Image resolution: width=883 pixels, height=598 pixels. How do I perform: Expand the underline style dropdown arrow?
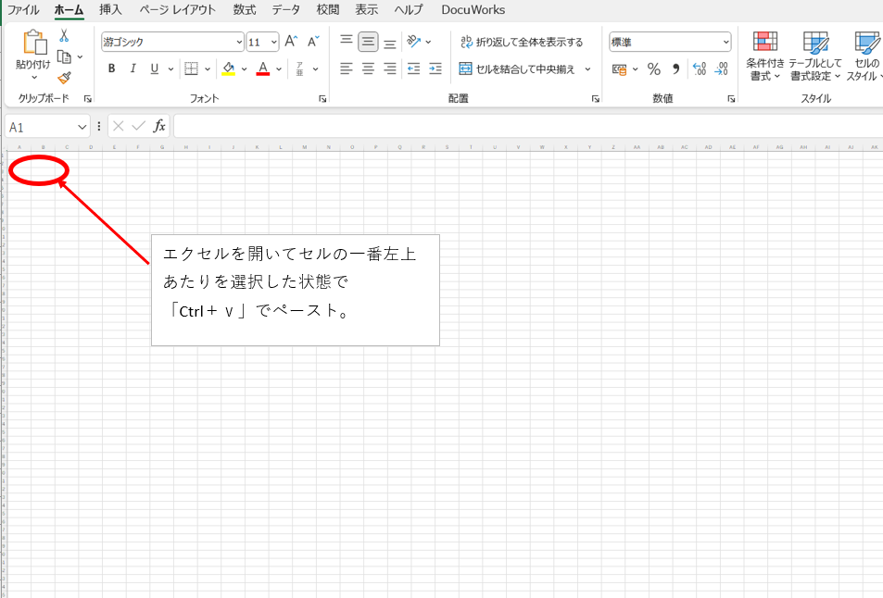coord(170,69)
